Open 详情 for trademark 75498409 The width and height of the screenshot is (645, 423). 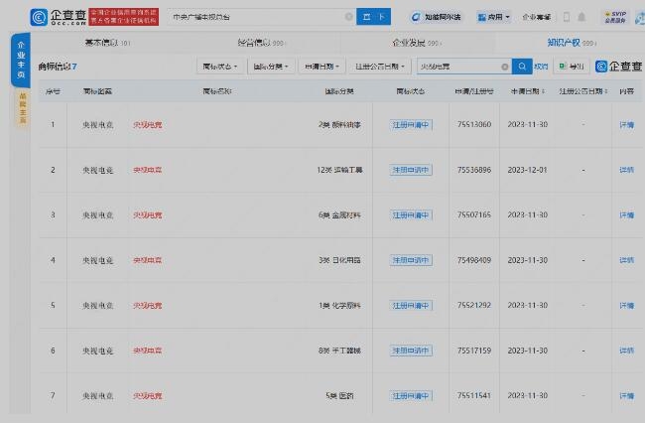[626, 260]
